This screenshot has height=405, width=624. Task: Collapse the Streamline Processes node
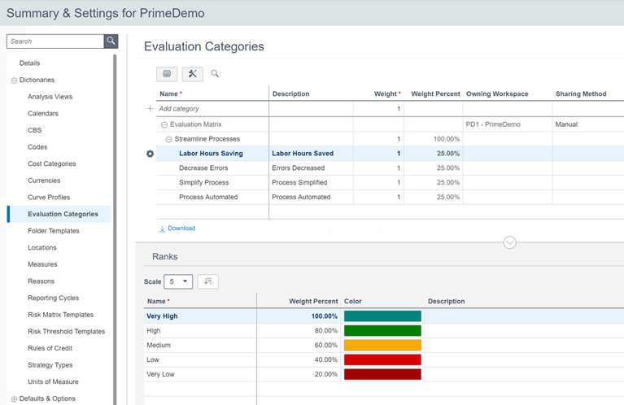(169, 139)
